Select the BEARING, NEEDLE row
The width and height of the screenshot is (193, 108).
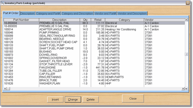[94, 39]
